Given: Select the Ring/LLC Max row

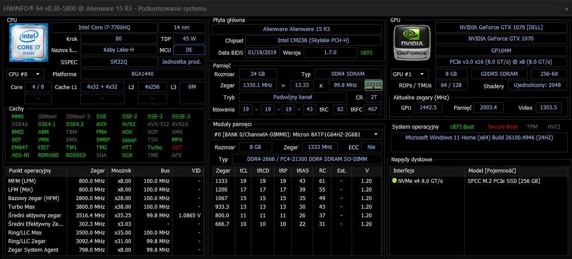Looking at the screenshot, I should click(105, 233).
